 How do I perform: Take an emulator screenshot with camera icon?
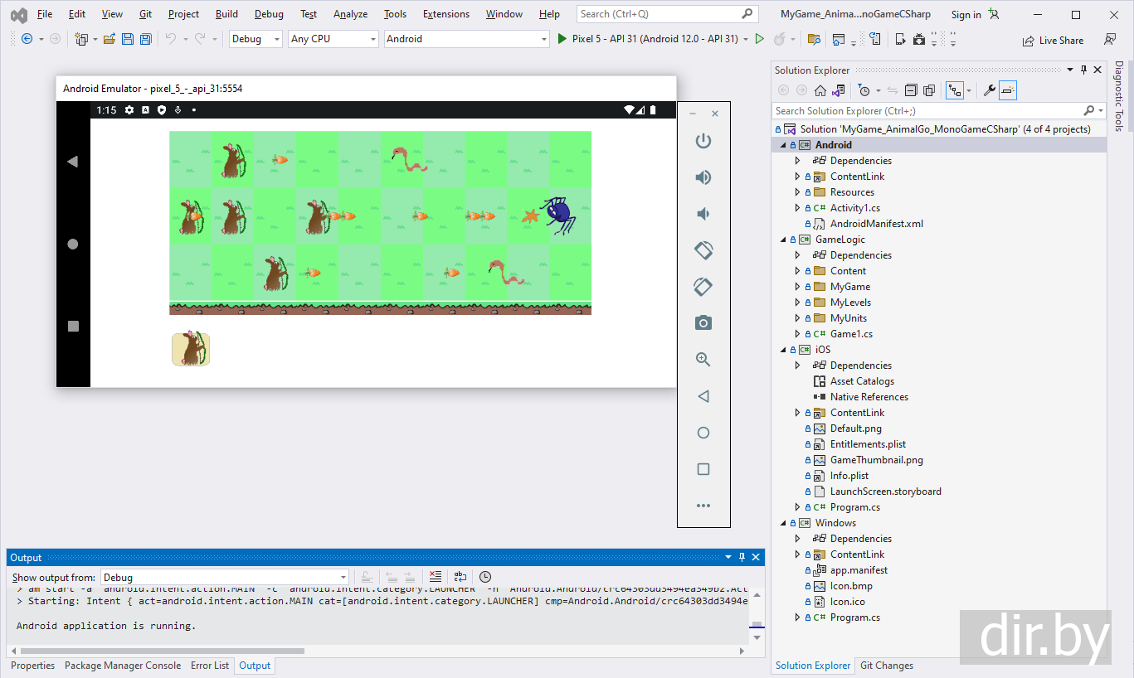pos(703,323)
